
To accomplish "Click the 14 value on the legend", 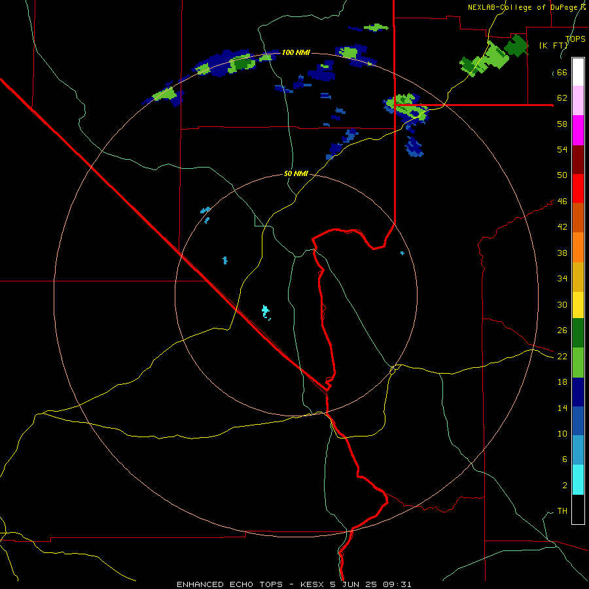I will pos(562,408).
